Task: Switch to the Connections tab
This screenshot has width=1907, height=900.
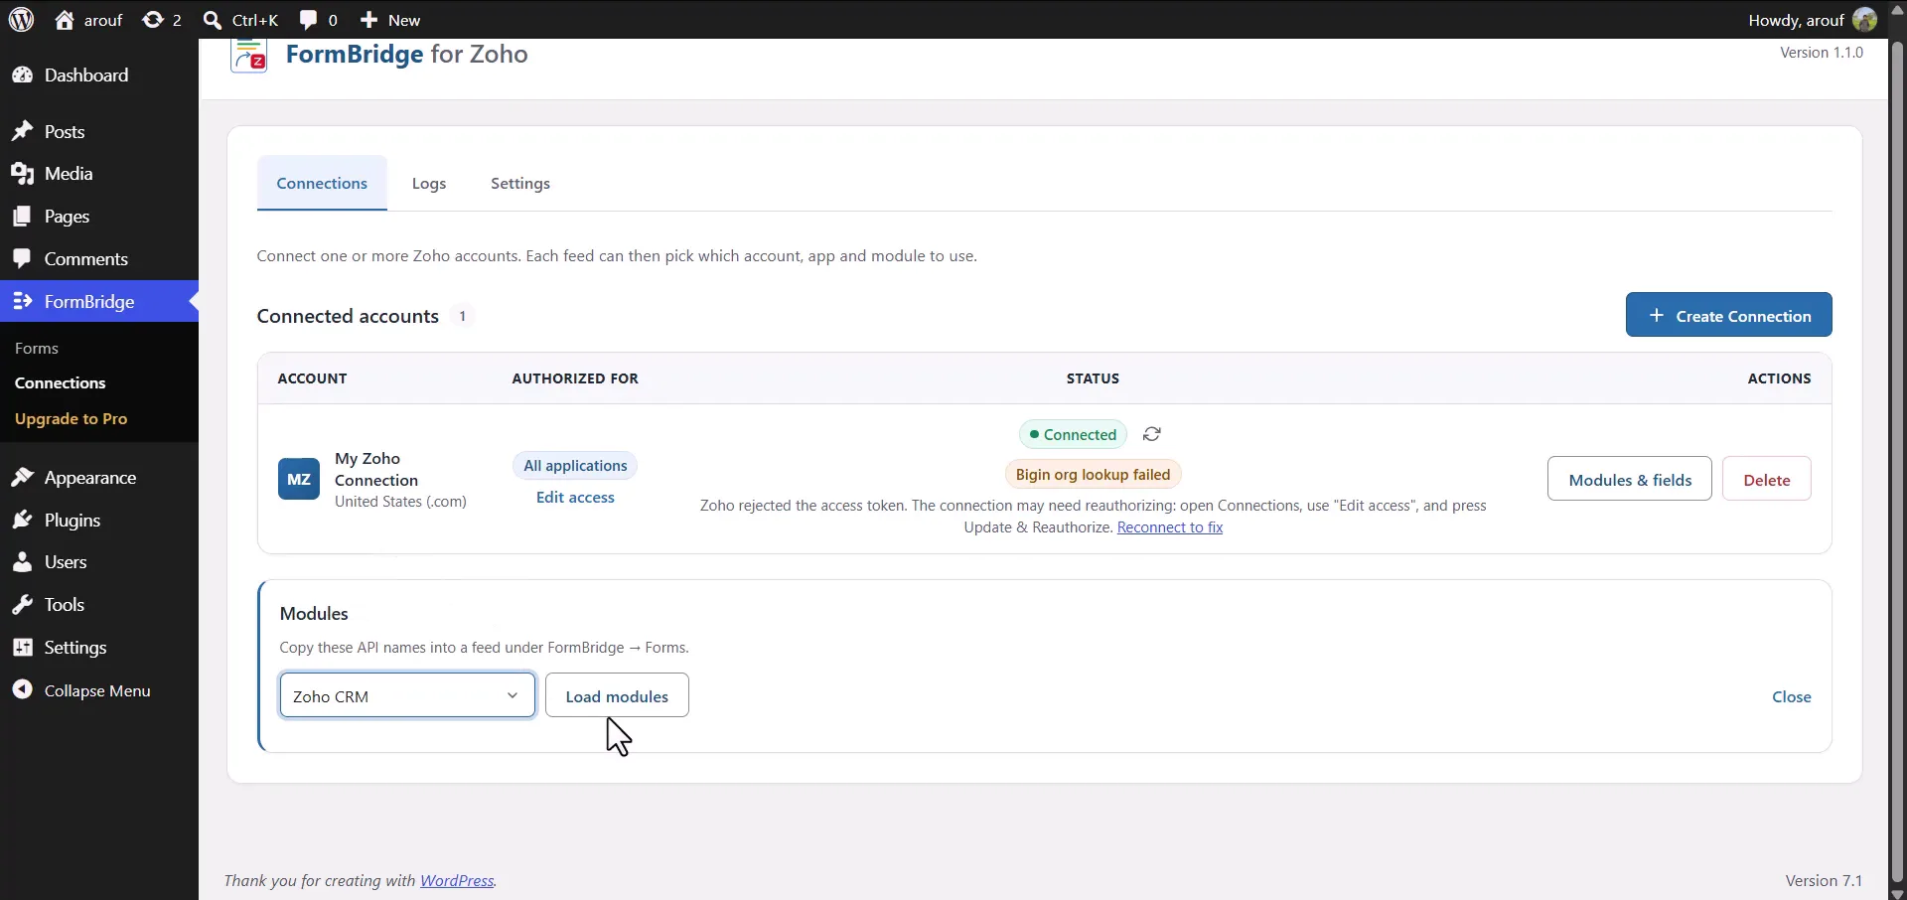Action: 322,183
